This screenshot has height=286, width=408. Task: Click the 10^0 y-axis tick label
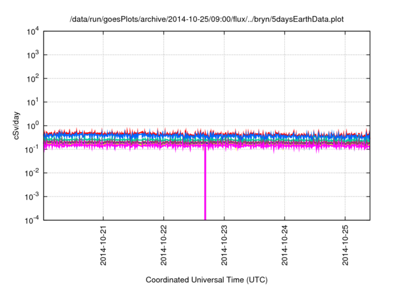(33, 126)
